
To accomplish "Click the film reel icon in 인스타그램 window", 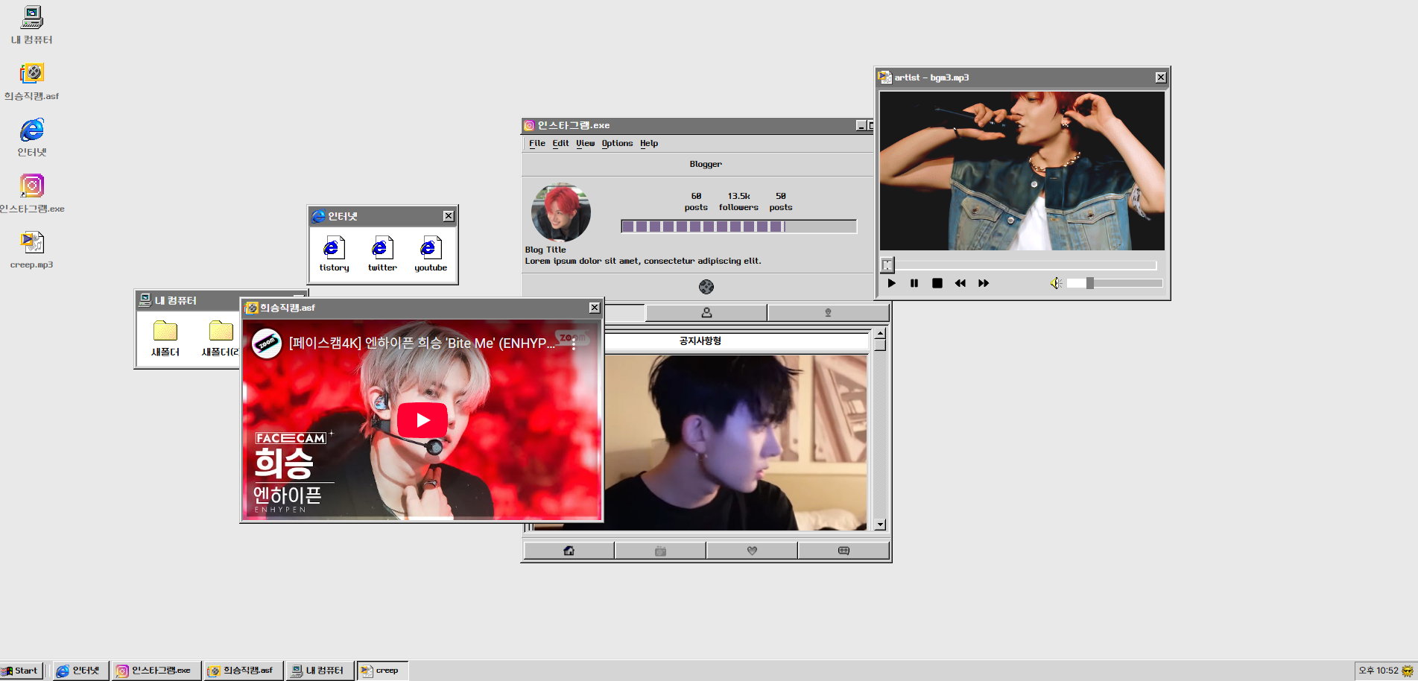I will tap(706, 287).
